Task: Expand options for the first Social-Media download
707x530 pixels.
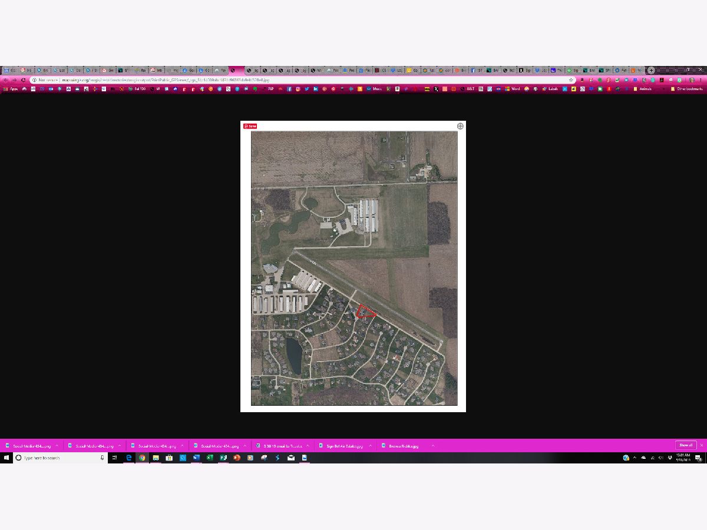Action: click(57, 446)
